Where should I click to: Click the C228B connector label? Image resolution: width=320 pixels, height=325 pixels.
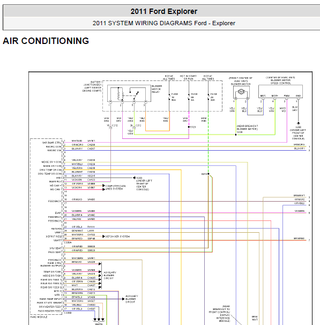[68, 313]
